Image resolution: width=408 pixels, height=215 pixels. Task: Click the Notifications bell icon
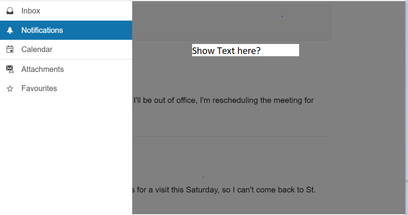pyautogui.click(x=10, y=30)
